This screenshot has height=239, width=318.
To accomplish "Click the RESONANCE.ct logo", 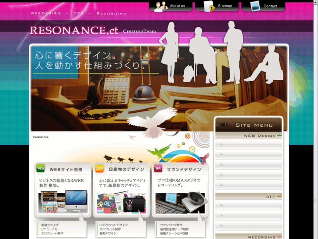I will click(68, 31).
